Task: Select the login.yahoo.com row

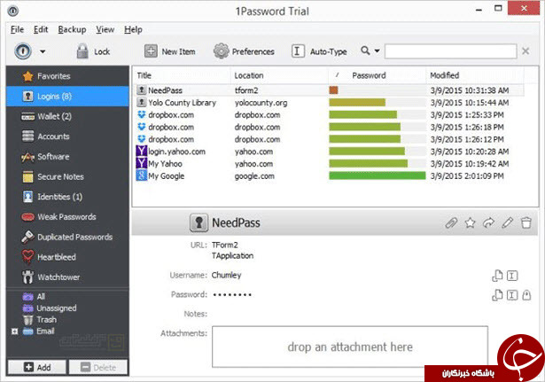Action: coord(329,152)
